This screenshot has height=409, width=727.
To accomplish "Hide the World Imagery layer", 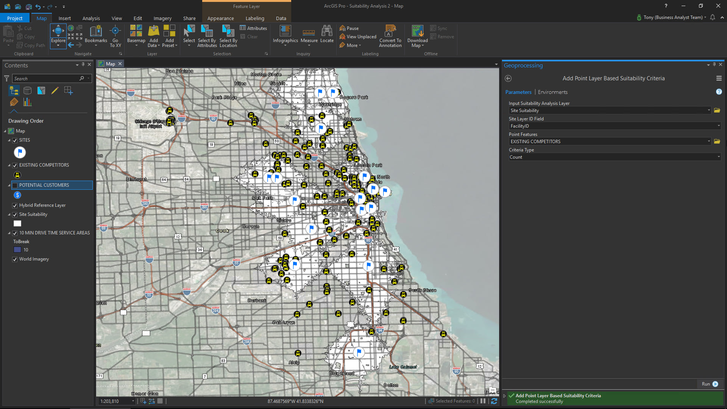I will tap(15, 259).
